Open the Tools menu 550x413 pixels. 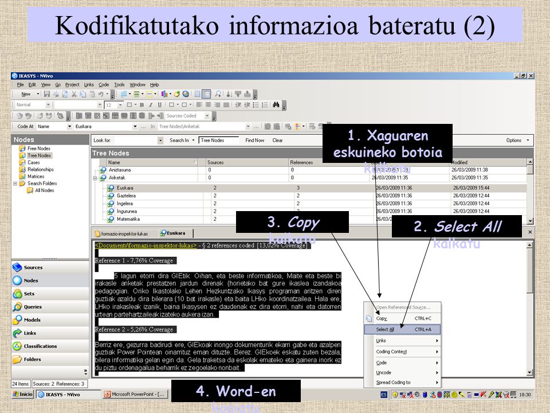point(119,85)
